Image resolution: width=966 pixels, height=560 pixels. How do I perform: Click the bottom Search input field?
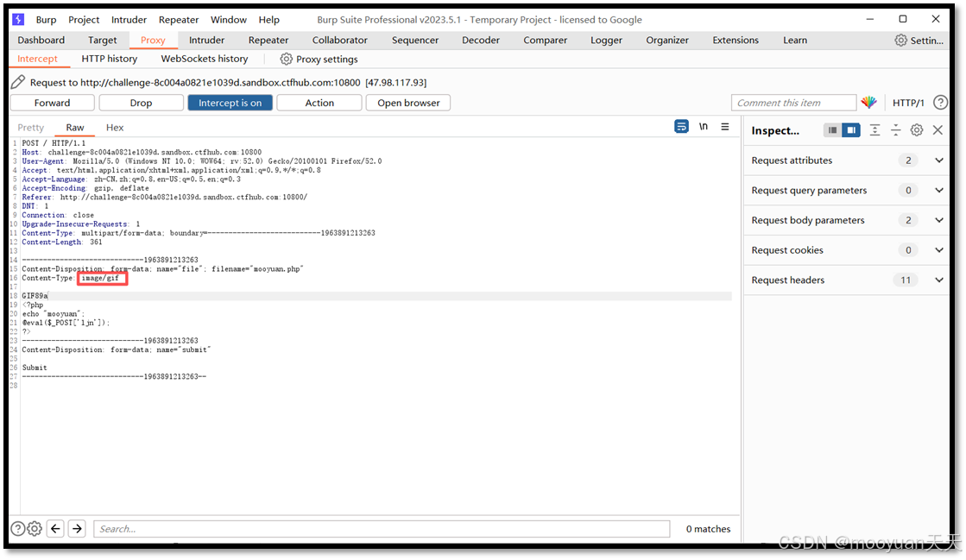382,529
